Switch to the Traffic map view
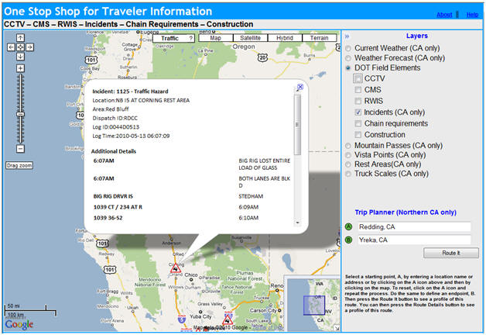The image size is (486, 335). click(x=169, y=38)
